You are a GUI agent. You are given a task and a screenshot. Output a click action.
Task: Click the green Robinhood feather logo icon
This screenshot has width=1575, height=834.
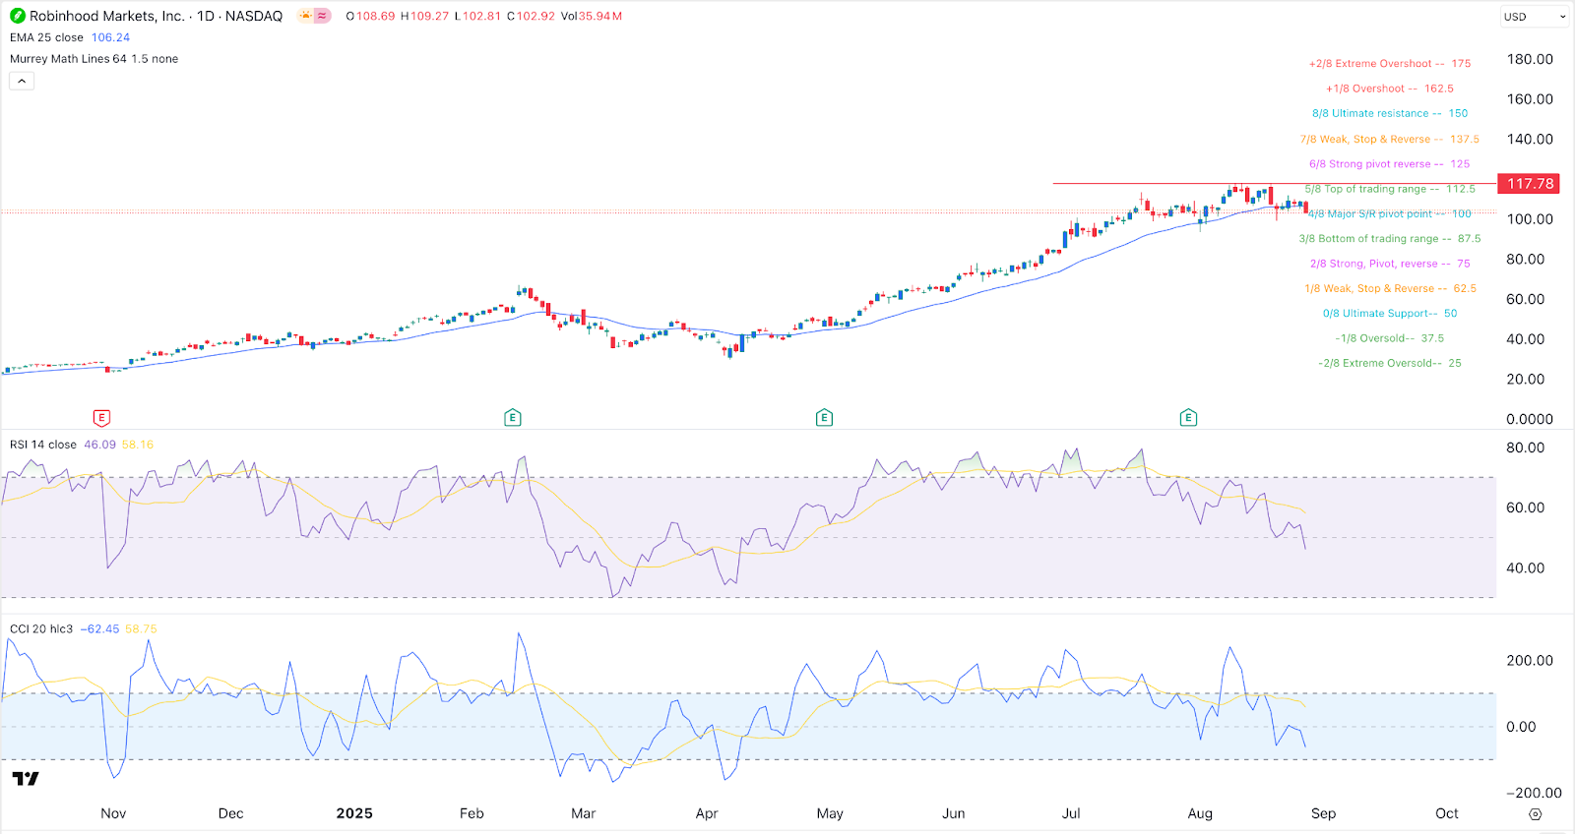click(x=18, y=16)
